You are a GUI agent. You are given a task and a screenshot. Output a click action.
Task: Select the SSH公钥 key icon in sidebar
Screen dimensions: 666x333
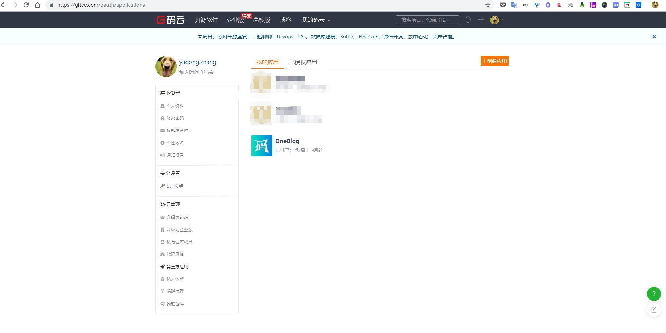click(162, 186)
